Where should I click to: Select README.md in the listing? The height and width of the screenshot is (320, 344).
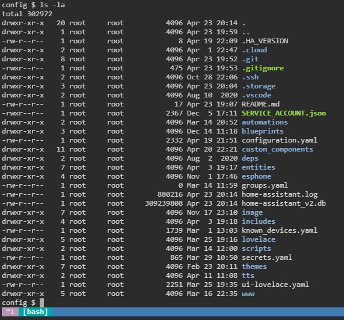click(x=260, y=104)
